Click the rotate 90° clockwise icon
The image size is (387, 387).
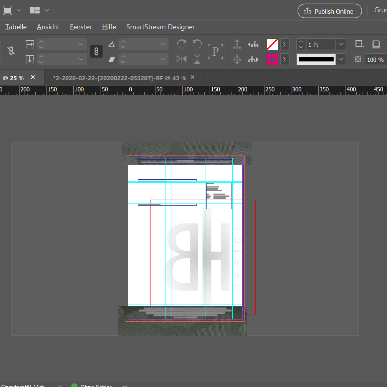click(x=182, y=44)
